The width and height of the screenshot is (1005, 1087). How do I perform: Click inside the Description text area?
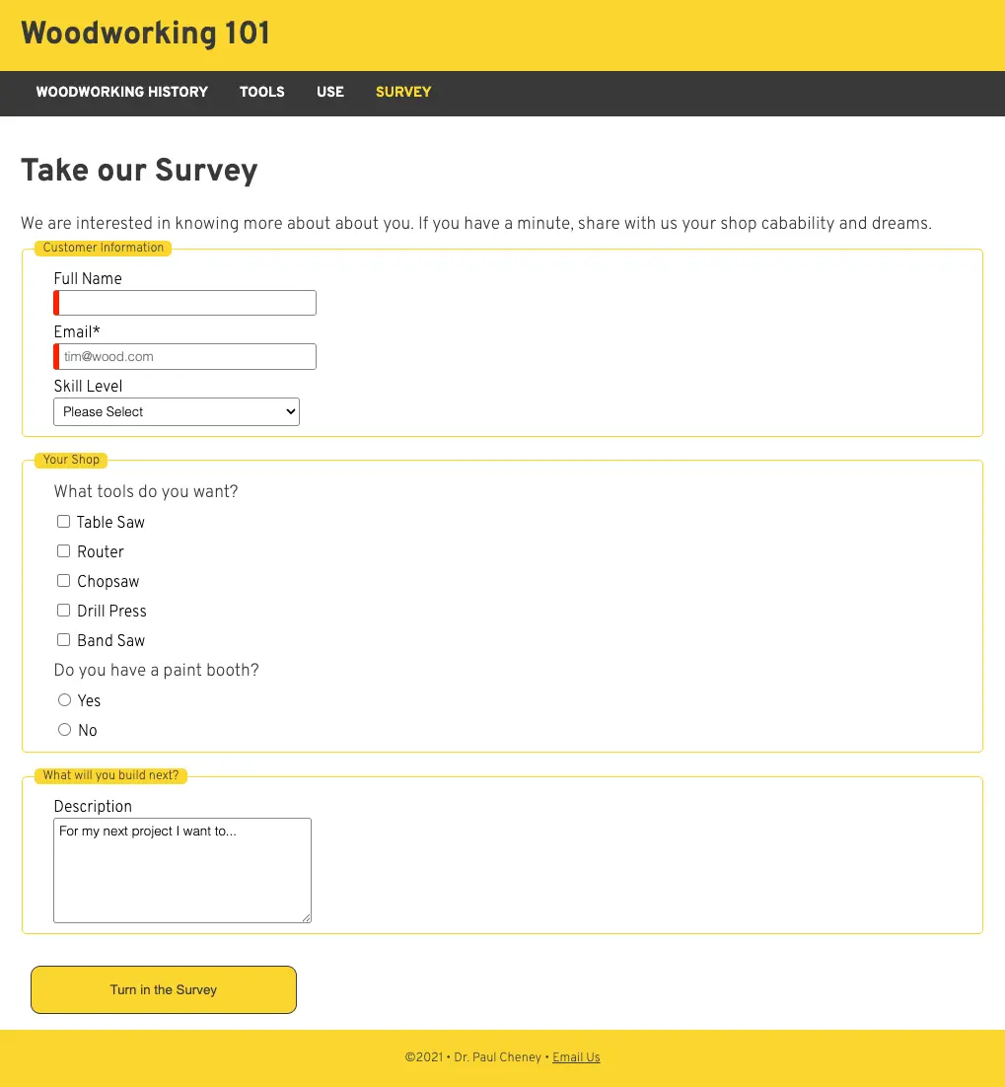click(182, 871)
